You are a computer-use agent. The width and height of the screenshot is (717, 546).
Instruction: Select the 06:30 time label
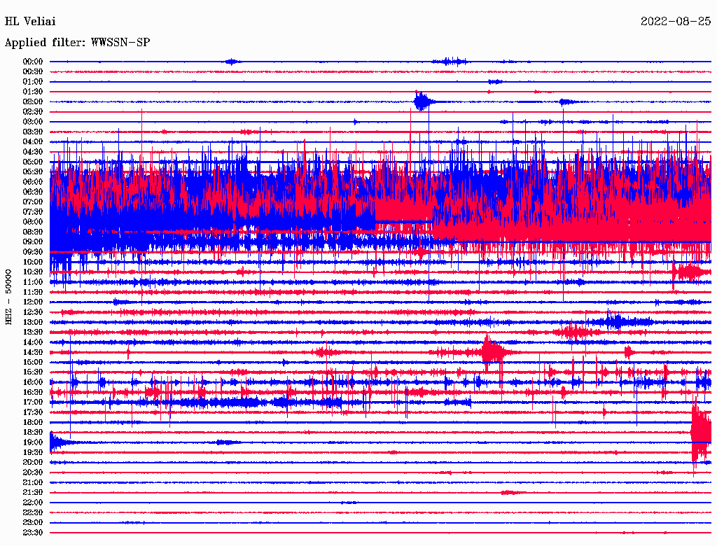tap(33, 192)
